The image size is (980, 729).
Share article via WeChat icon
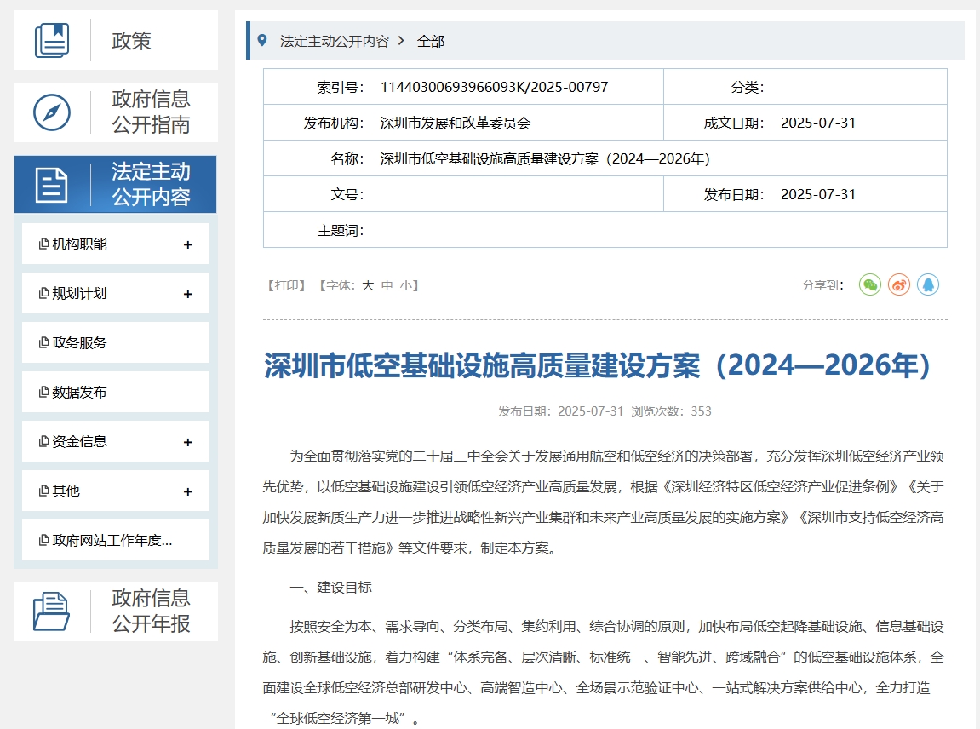click(869, 285)
